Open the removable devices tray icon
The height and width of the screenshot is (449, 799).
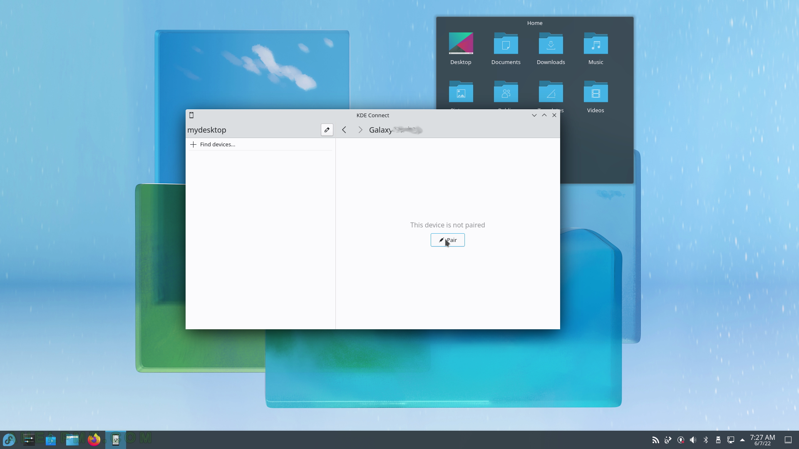pos(718,440)
